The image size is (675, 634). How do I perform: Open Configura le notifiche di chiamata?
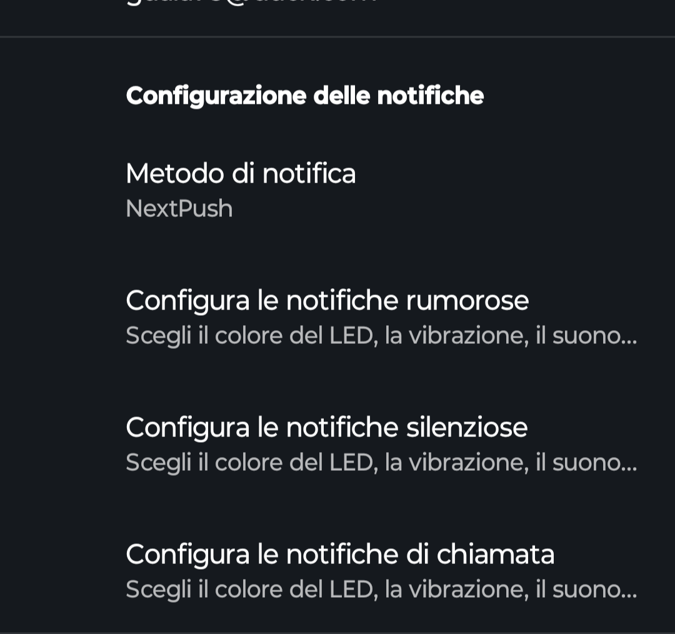pyautogui.click(x=337, y=570)
